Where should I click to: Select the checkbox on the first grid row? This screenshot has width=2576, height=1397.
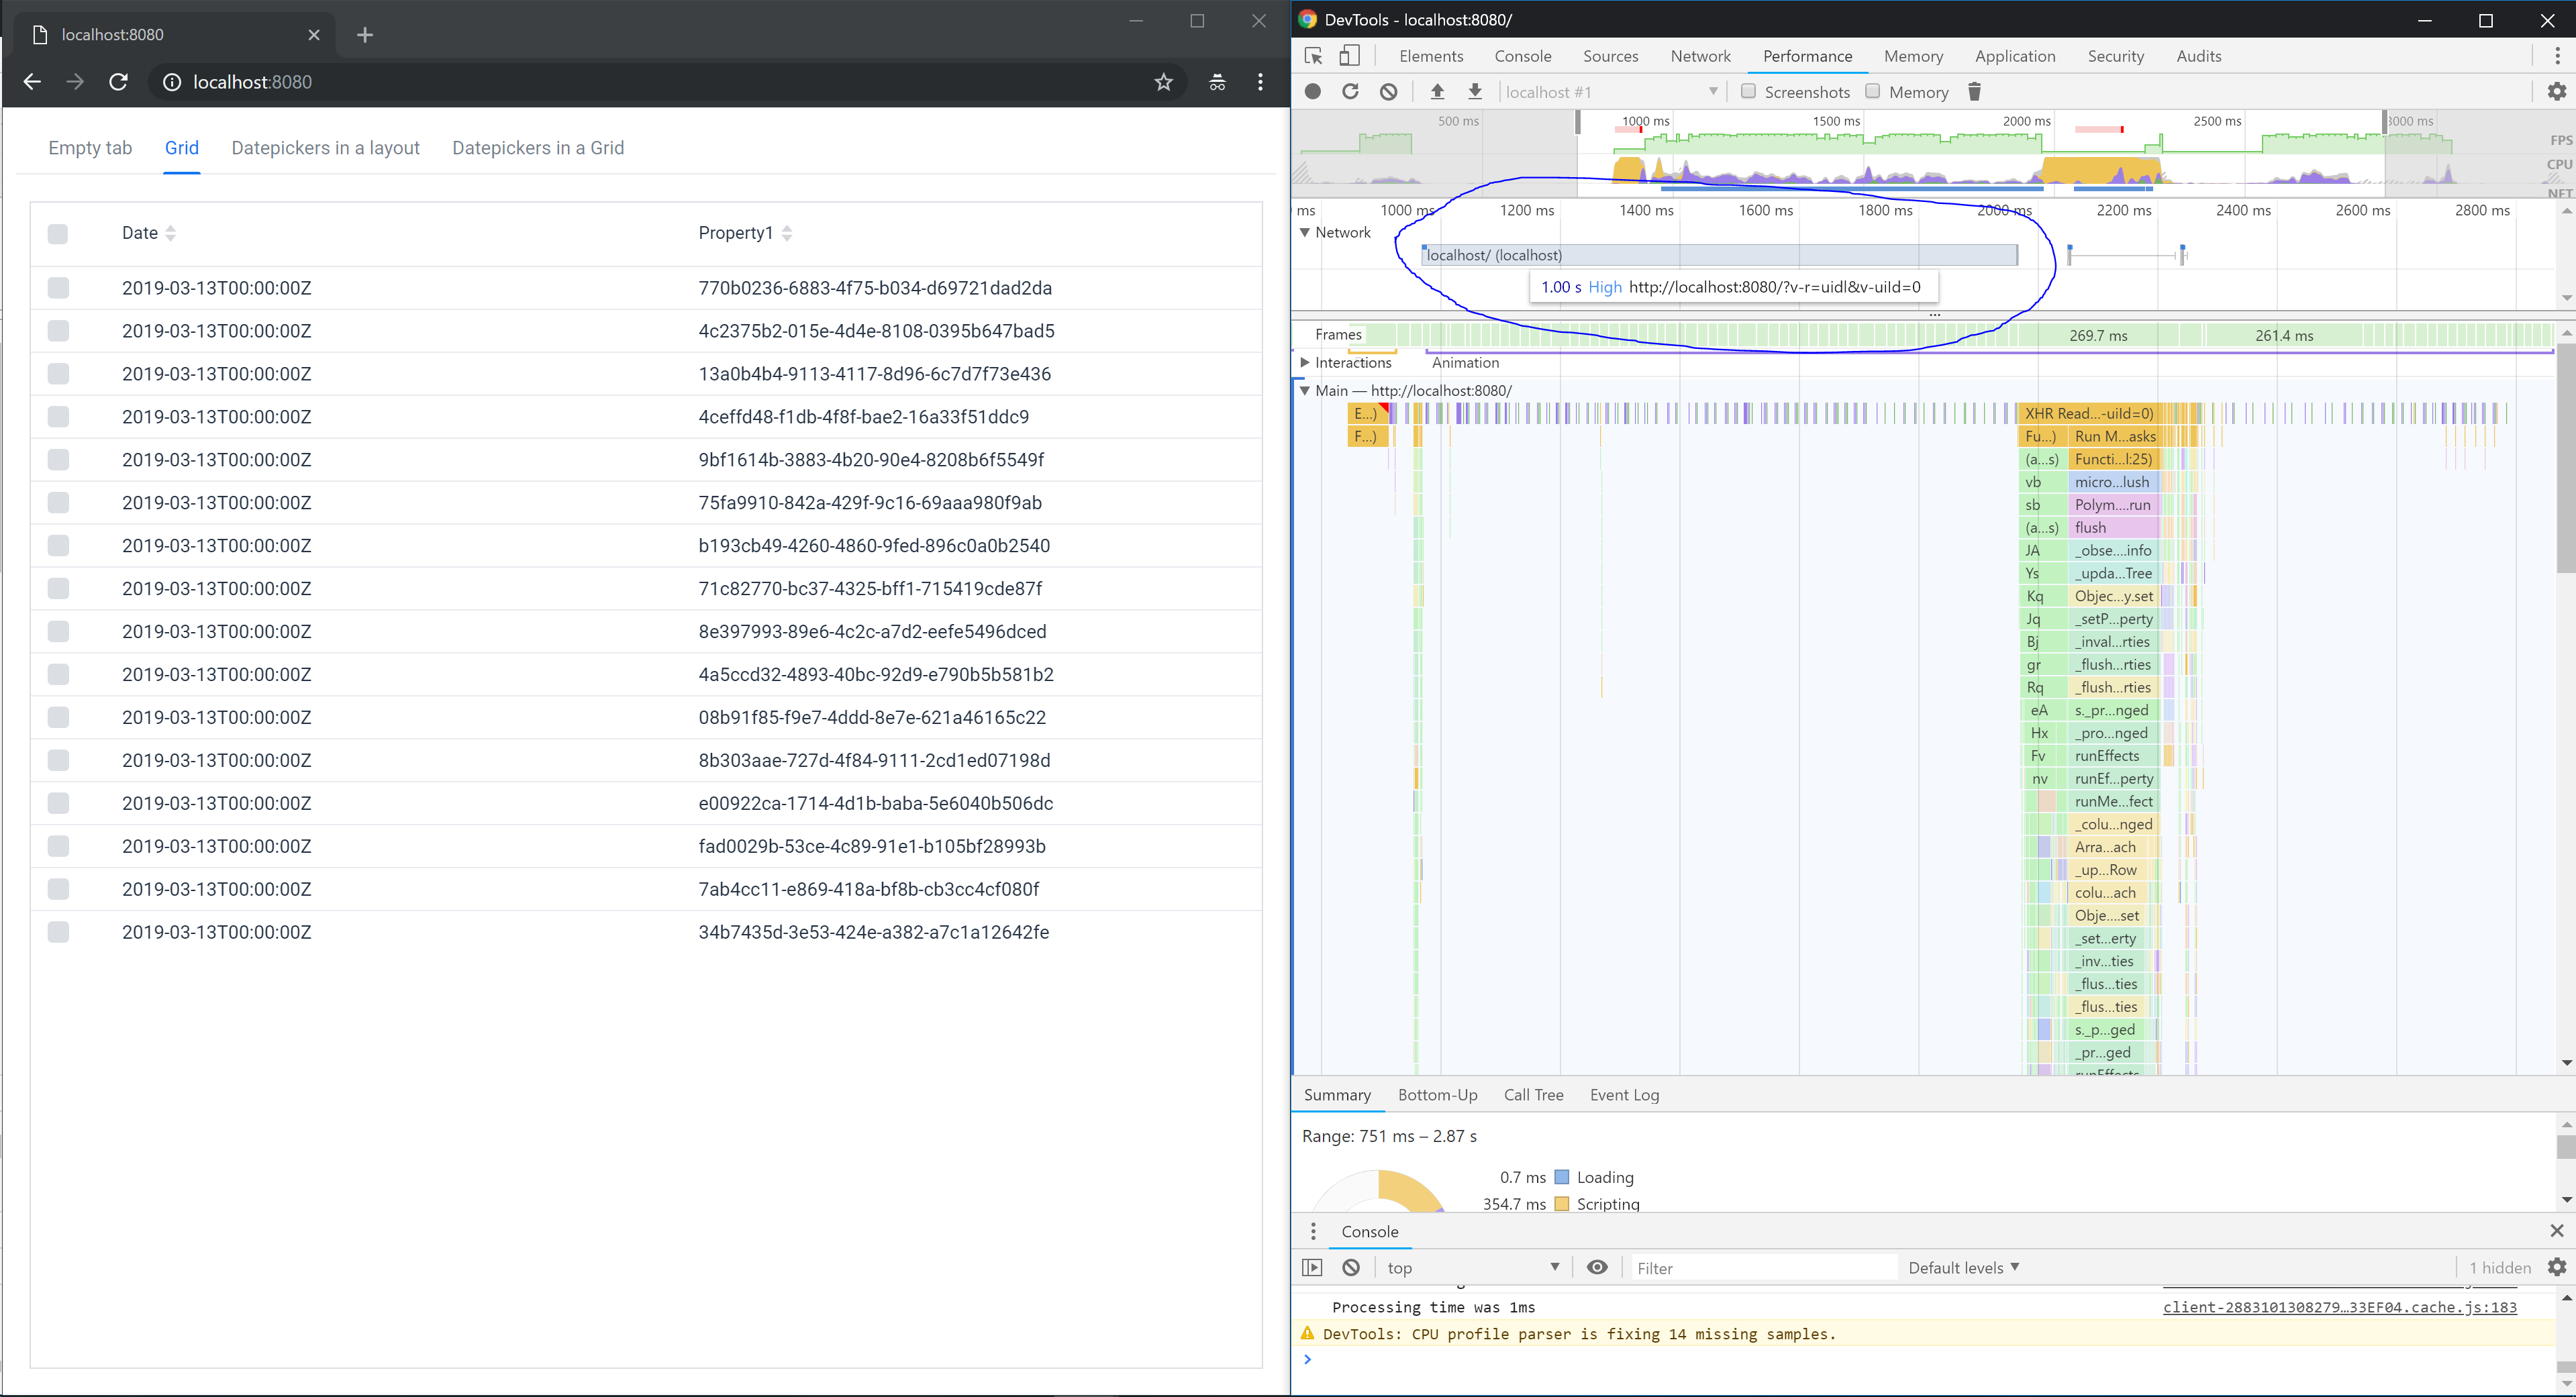coord(58,288)
